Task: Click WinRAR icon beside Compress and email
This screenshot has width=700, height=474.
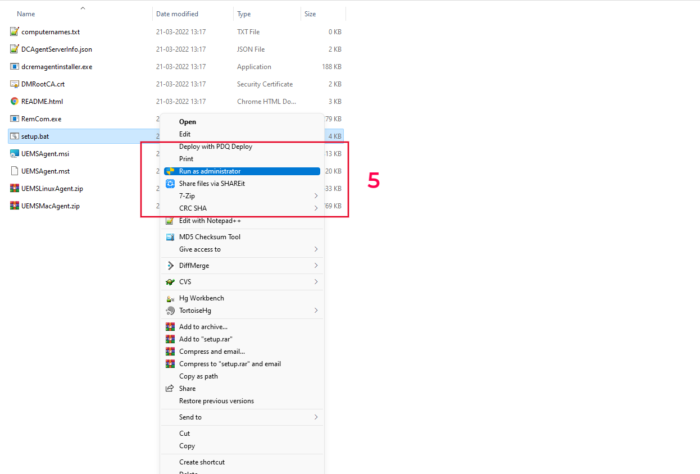Action: pyautogui.click(x=170, y=352)
